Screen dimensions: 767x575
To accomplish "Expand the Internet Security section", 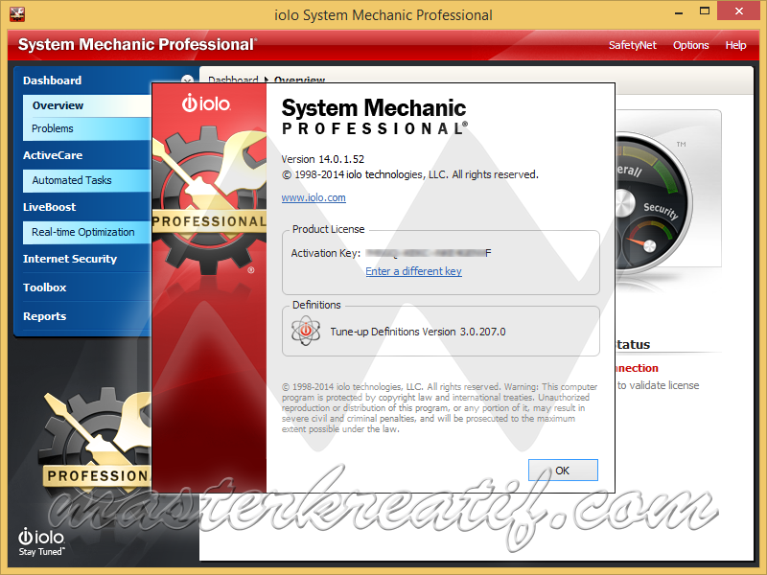I will pyautogui.click(x=70, y=259).
